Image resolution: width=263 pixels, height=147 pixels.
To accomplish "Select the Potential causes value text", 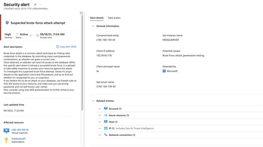I will pyautogui.click(x=183, y=55).
